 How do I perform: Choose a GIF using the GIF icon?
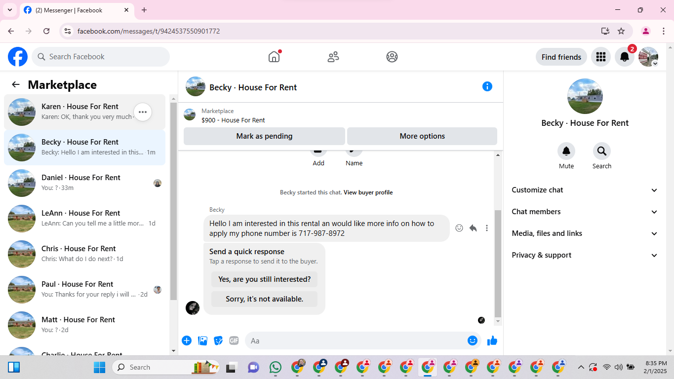point(234,341)
